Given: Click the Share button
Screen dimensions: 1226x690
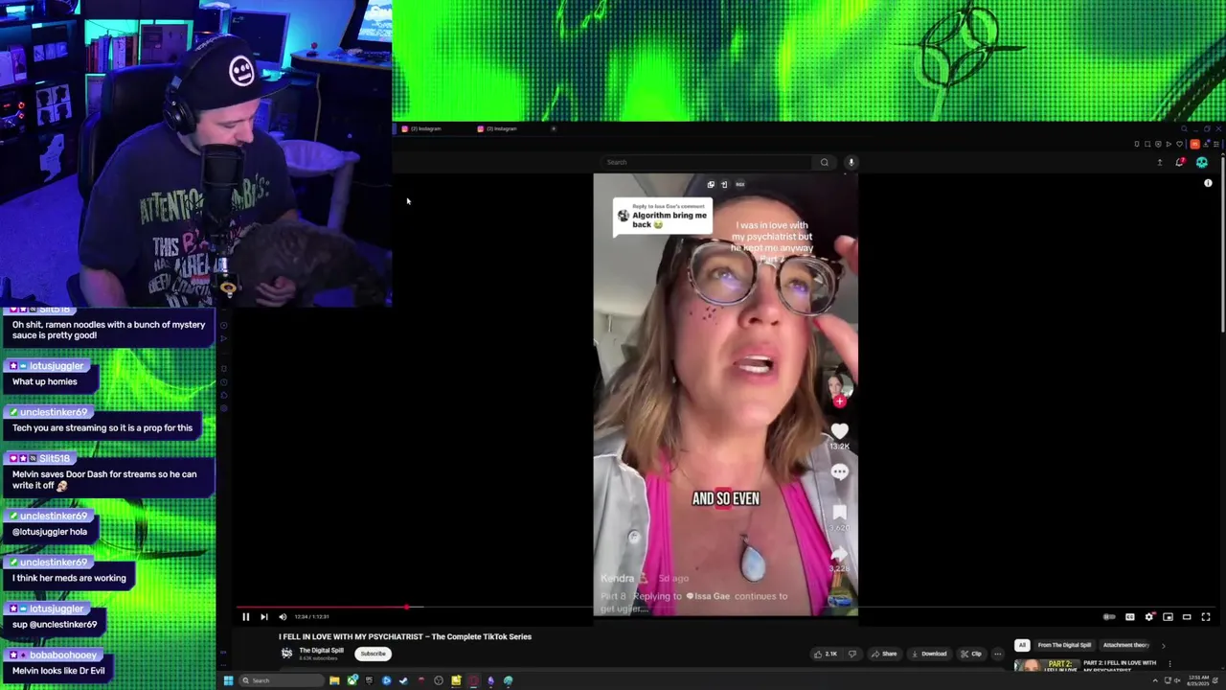Looking at the screenshot, I should pos(884,654).
